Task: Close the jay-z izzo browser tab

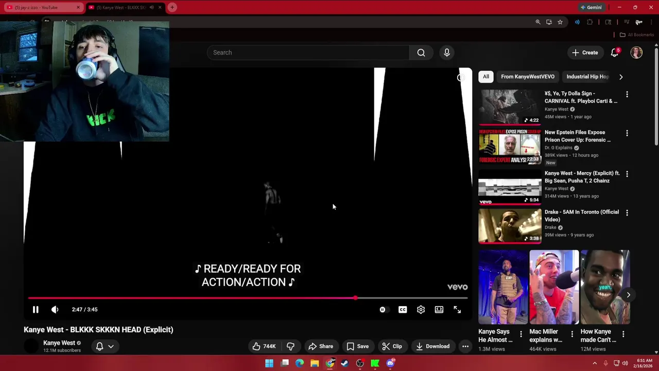Action: 78,7
